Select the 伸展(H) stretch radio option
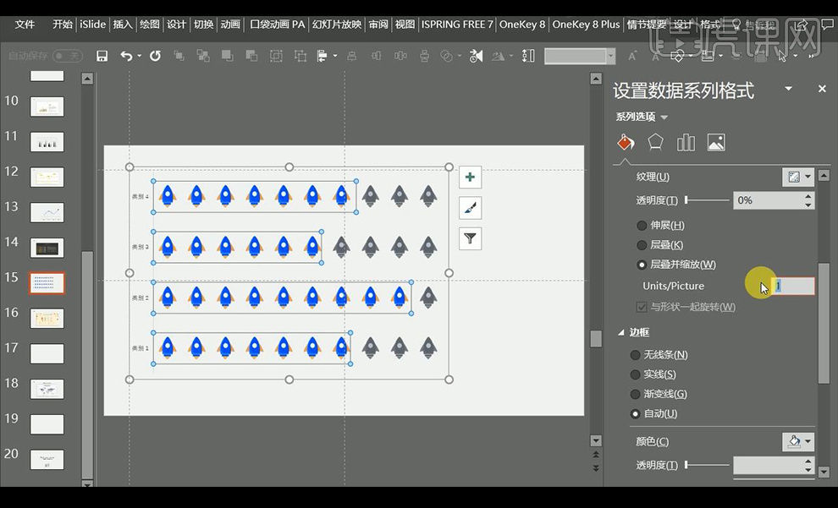 point(642,226)
